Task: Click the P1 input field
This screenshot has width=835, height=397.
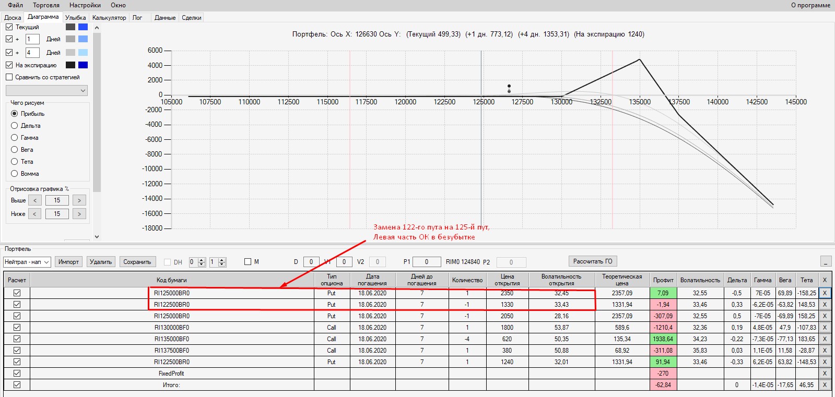Action: (427, 262)
